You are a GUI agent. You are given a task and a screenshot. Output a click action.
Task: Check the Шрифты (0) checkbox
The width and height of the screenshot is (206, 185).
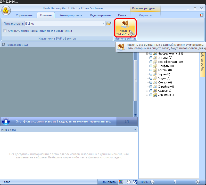coord(151,66)
